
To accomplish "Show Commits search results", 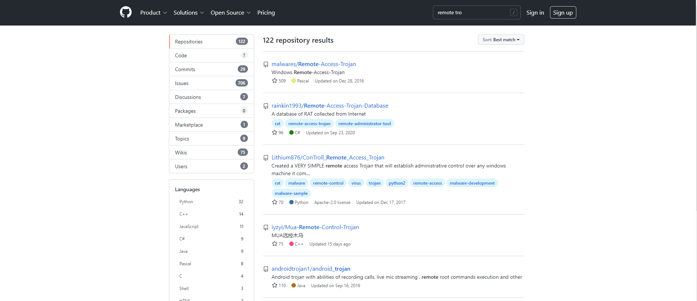I will [211, 69].
